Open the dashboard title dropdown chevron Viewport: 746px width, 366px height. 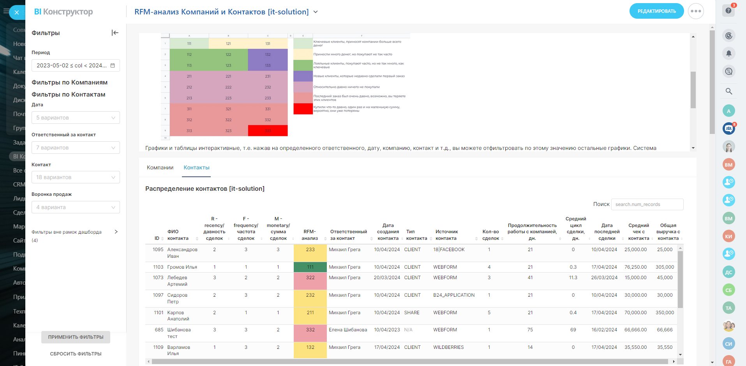316,12
